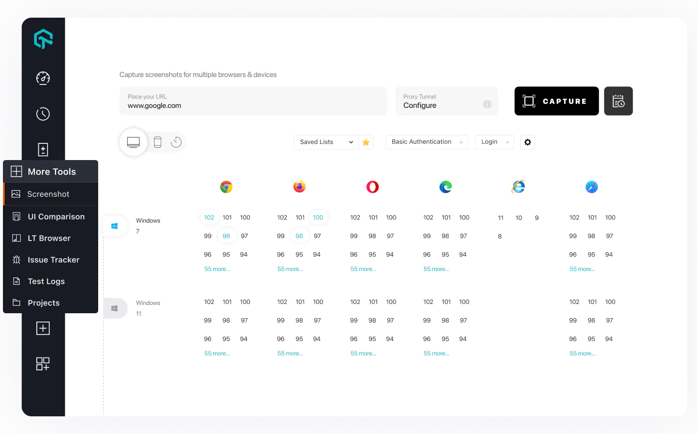Select the desktop monitor device icon
This screenshot has width=697, height=434.
134,142
